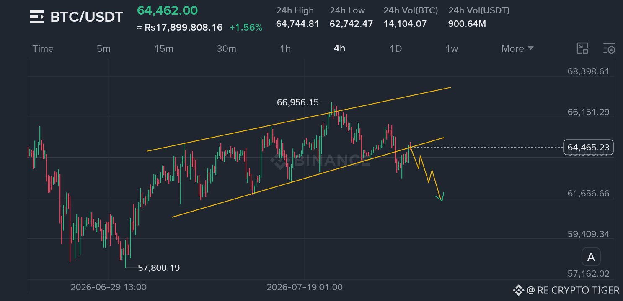
Task: Click the 2026-06-29 13:00 time label
Action: (x=109, y=287)
